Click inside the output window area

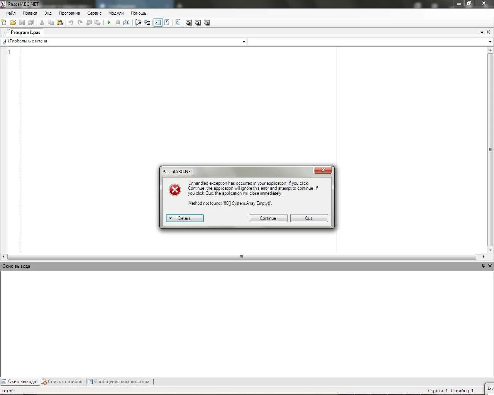(x=247, y=324)
